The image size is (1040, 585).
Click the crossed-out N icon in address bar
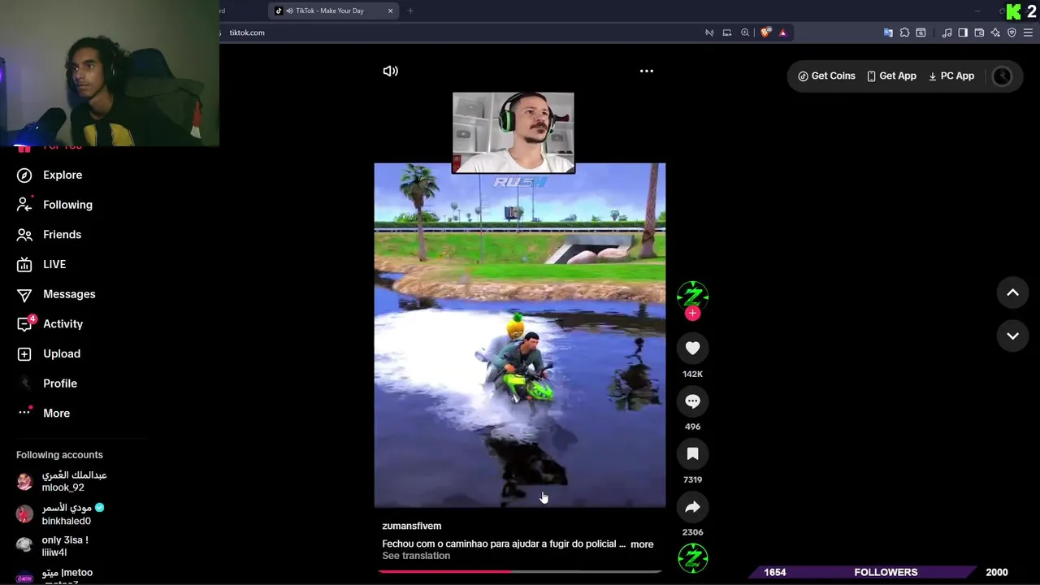pyautogui.click(x=709, y=32)
